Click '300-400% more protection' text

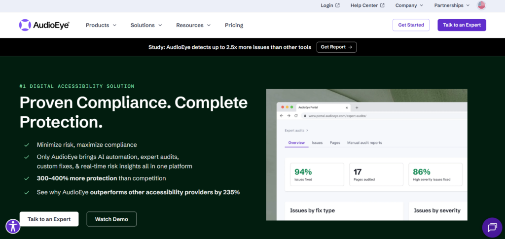pos(77,178)
